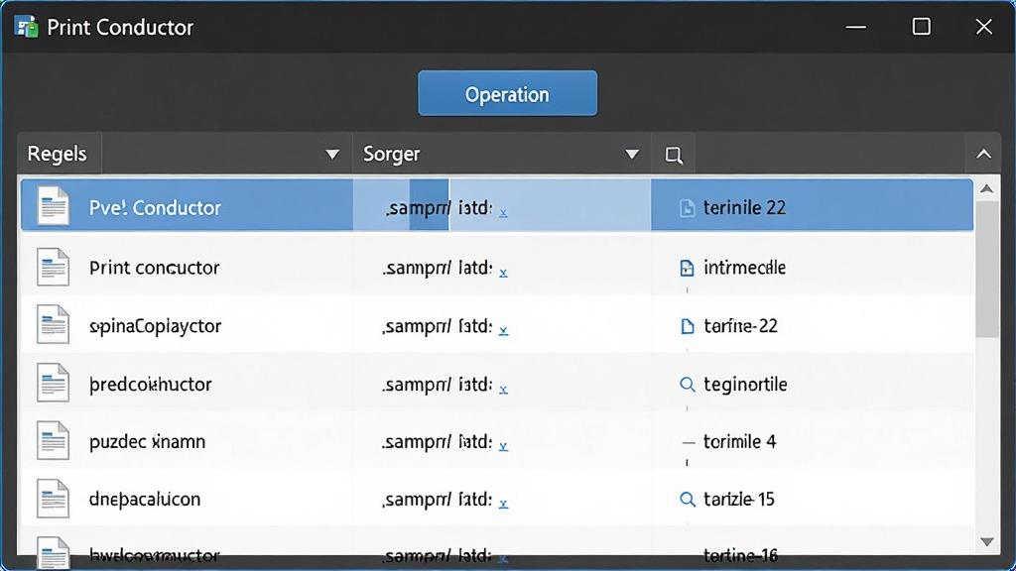Select the dnepacalucon file name
The height and width of the screenshot is (571, 1016).
coord(145,500)
